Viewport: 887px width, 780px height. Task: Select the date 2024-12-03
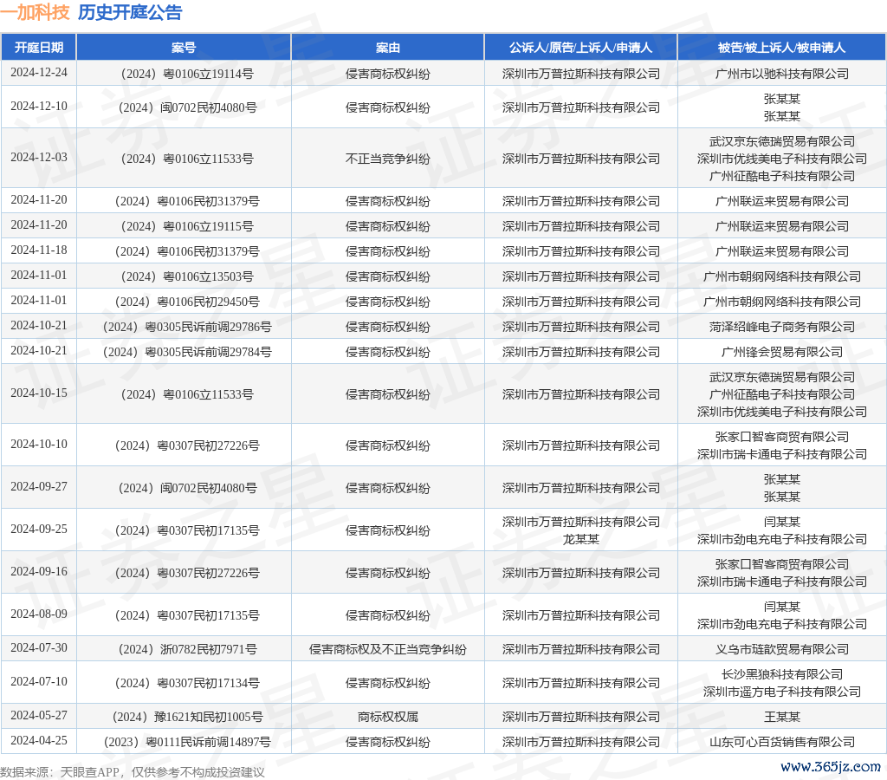(x=38, y=158)
